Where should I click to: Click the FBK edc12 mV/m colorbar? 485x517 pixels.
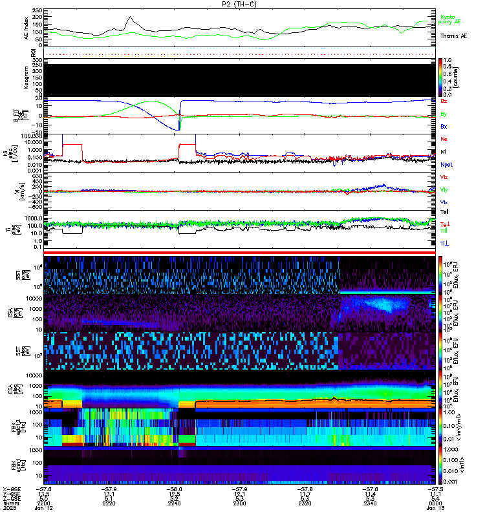[440, 427]
